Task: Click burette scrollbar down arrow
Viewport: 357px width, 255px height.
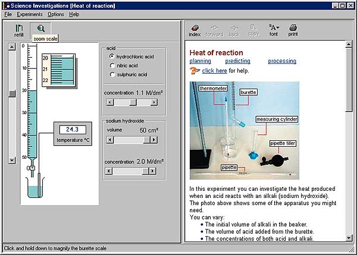Action: click(x=12, y=160)
